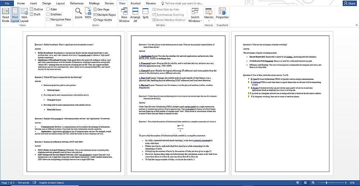Click View Side by Side
Image resolution: width=360 pixels, height=186 pixels.
click(166, 9)
